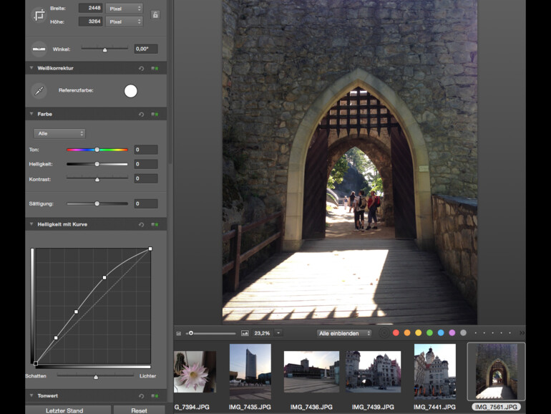Viewport: 551px width, 414px height.
Task: Select the crop tool icon
Action: point(39,15)
